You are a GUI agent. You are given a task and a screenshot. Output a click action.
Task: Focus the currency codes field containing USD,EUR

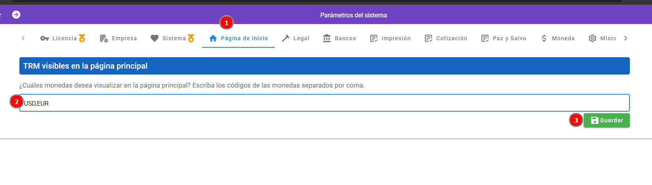(x=325, y=103)
